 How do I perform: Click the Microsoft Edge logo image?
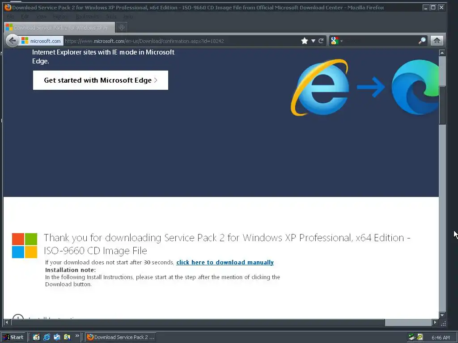415,87
